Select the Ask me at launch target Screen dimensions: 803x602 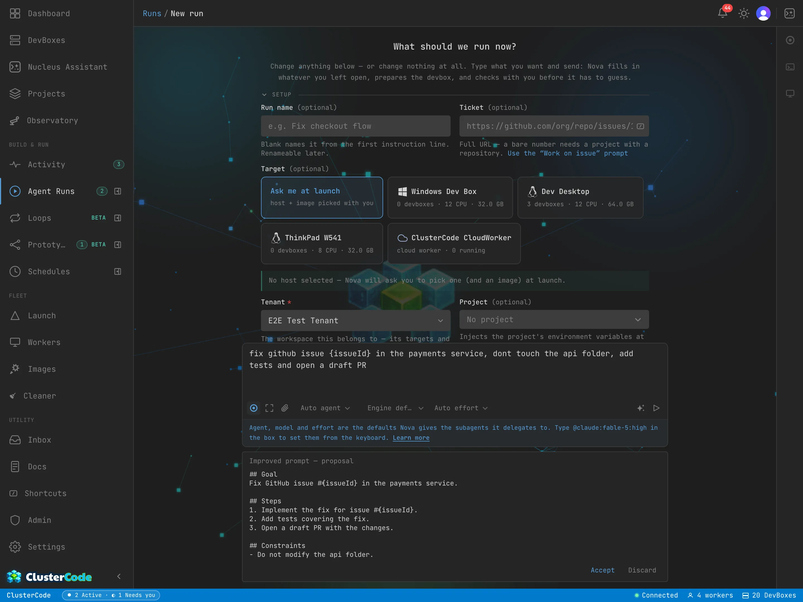tap(322, 197)
